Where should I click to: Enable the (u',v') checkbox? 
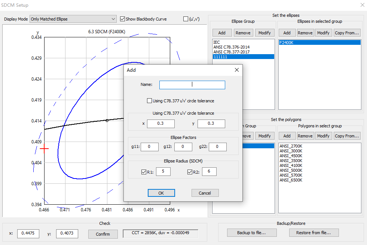(186, 19)
